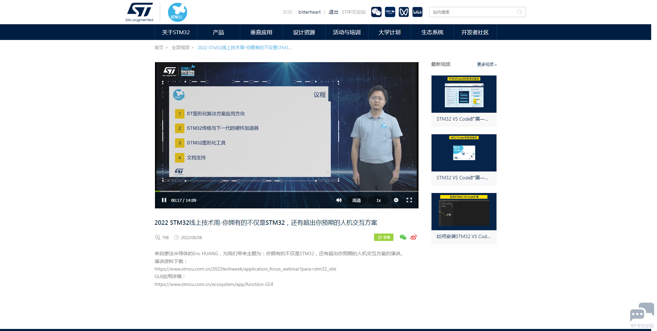Click the ST life.augmented logo

point(139,12)
